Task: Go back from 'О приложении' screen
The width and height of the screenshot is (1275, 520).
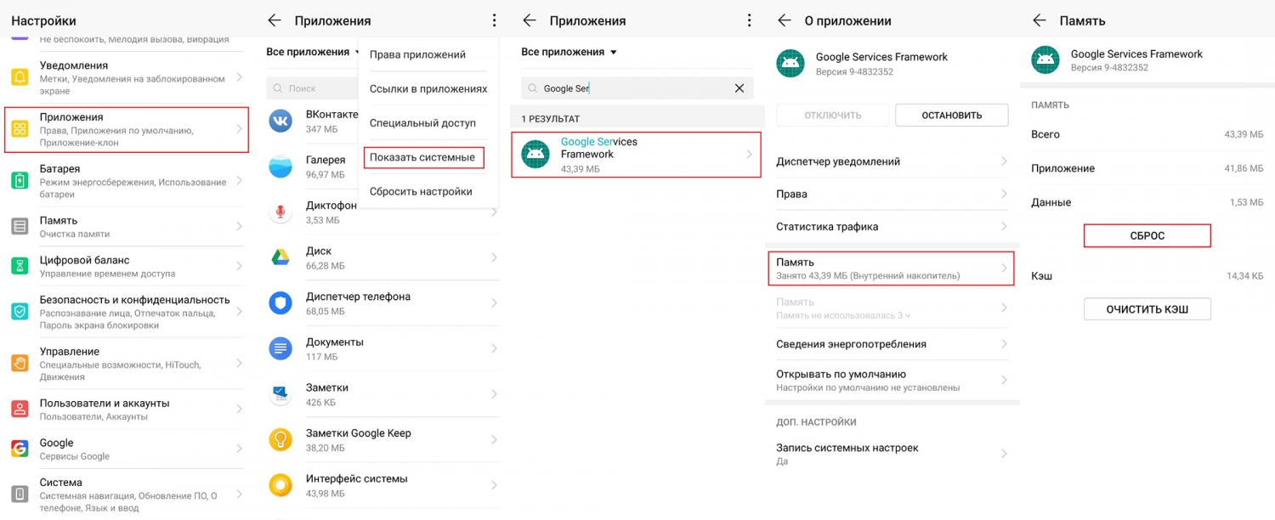Action: (785, 20)
